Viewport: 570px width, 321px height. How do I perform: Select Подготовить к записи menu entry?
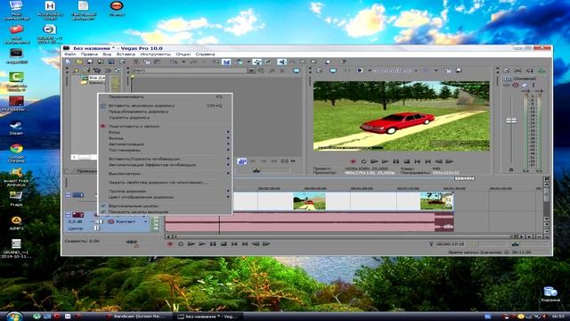point(165,127)
